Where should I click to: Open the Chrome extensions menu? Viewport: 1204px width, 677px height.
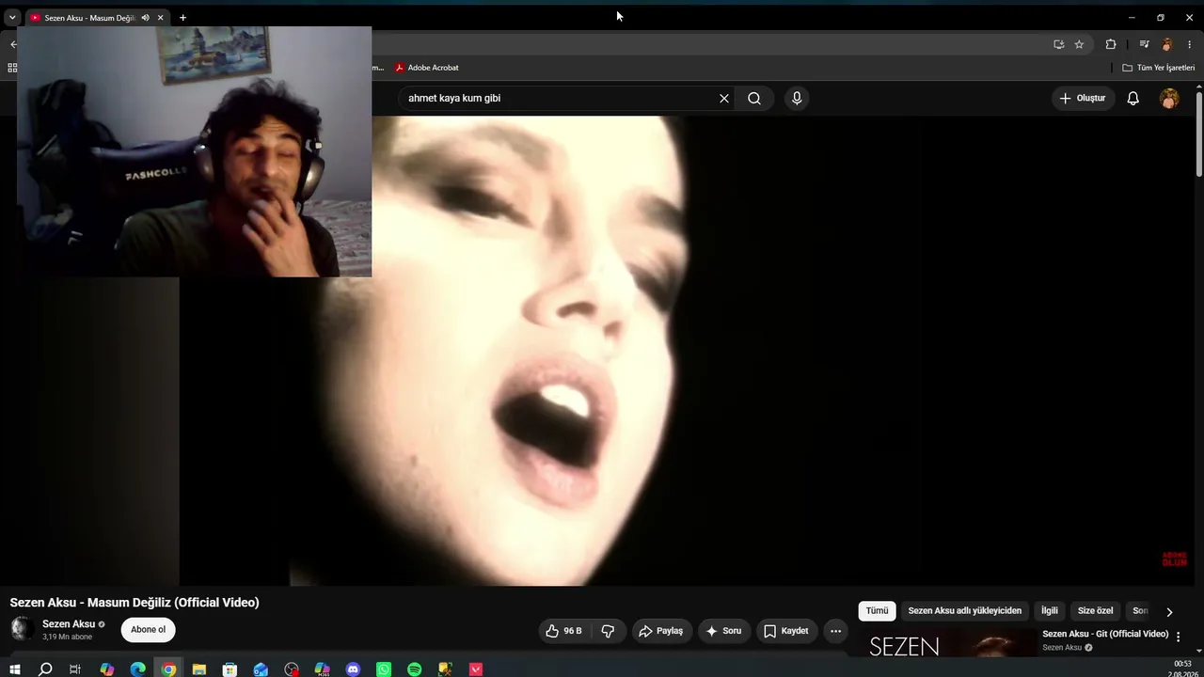[x=1111, y=44]
